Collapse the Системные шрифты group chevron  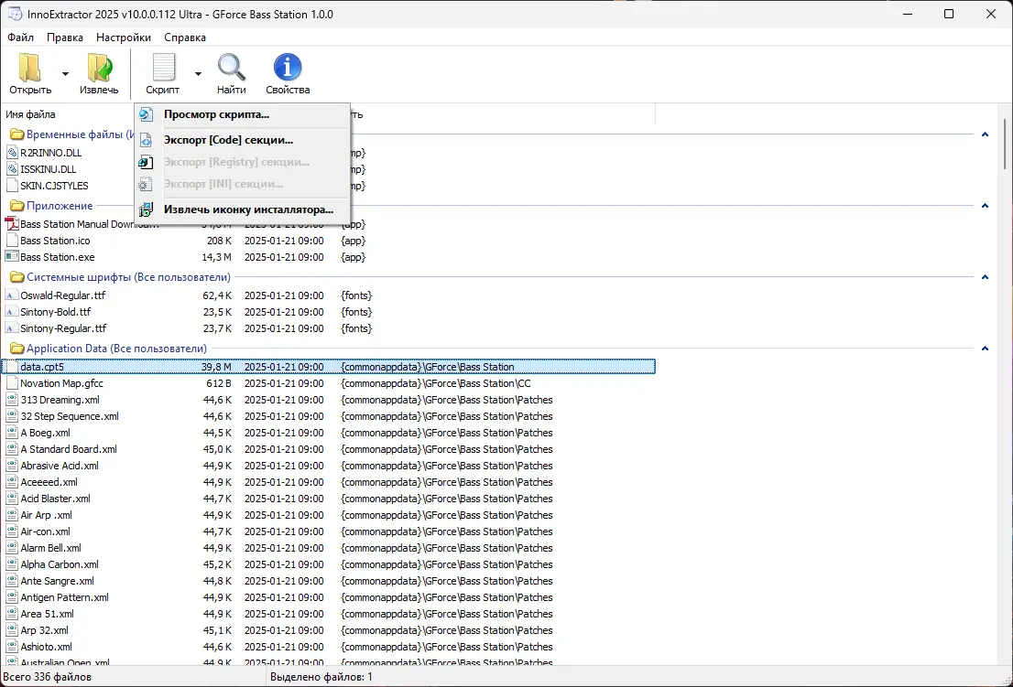click(985, 277)
